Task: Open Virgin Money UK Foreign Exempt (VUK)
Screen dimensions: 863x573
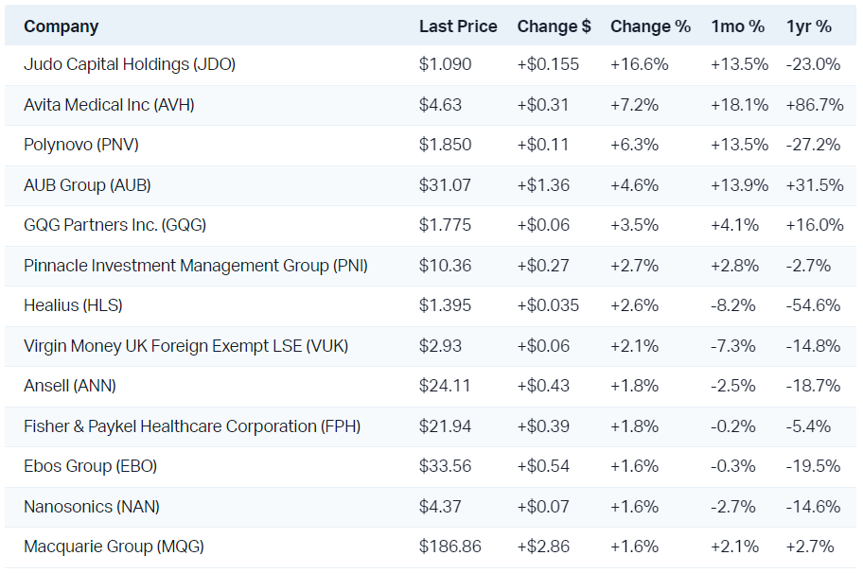Action: point(185,346)
